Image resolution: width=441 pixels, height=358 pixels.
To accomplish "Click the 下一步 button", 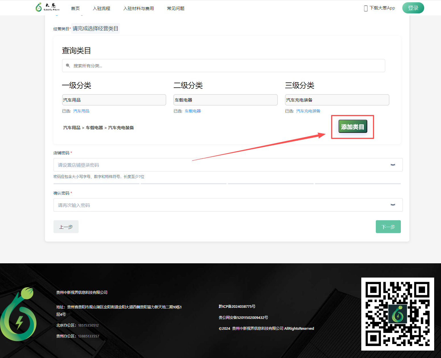I will [388, 227].
